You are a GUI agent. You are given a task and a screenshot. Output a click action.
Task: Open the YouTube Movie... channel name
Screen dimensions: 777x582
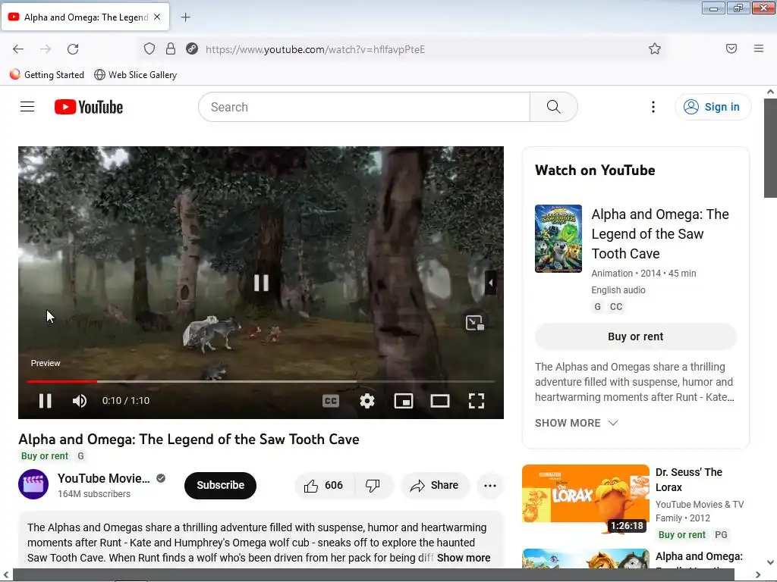pyautogui.click(x=103, y=479)
